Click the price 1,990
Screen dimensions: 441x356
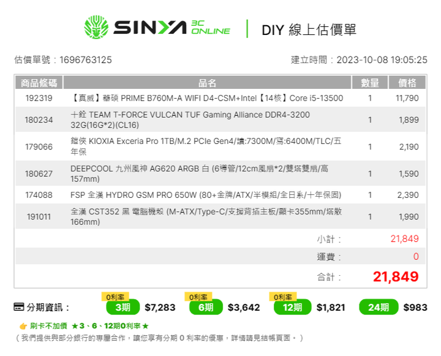click(x=409, y=217)
